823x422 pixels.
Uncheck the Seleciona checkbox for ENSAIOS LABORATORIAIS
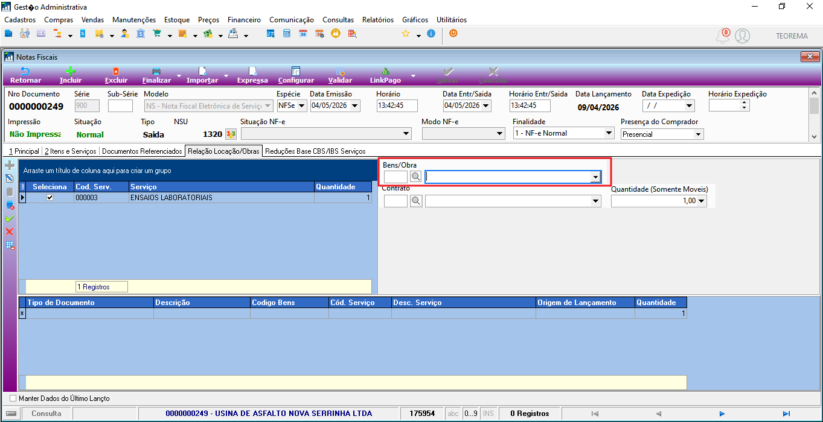(x=50, y=198)
